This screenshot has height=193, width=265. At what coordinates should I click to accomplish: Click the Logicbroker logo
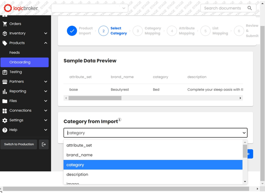[x=21, y=8]
